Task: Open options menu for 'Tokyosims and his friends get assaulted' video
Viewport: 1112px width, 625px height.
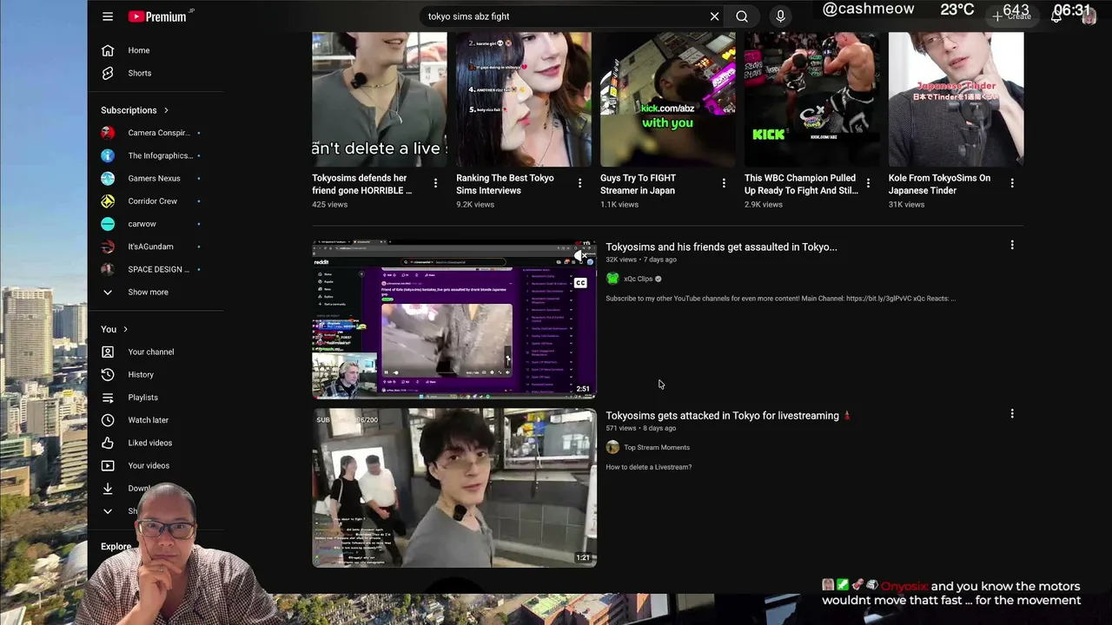Action: tap(1012, 246)
